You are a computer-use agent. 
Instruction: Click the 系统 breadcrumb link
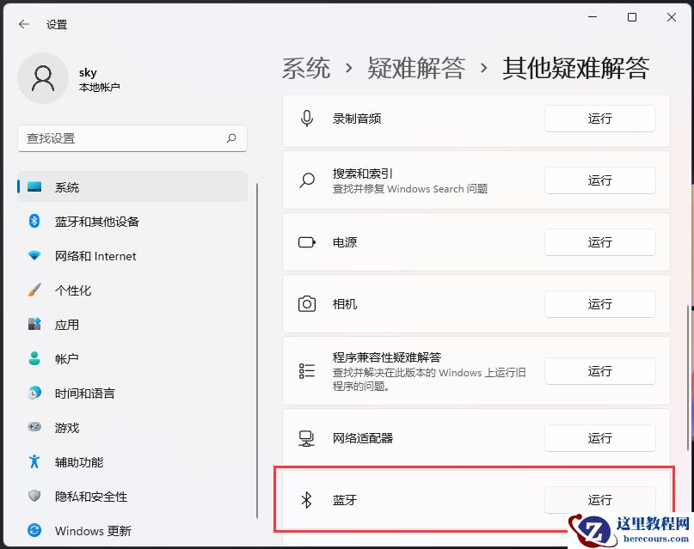[305, 69]
